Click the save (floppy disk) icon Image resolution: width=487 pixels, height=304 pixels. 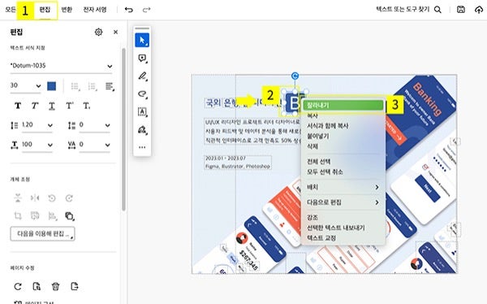tap(461, 10)
